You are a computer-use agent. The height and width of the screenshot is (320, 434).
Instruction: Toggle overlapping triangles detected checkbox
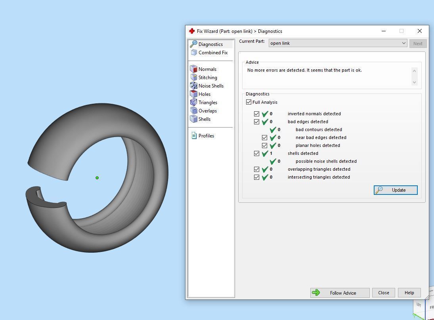click(256, 169)
